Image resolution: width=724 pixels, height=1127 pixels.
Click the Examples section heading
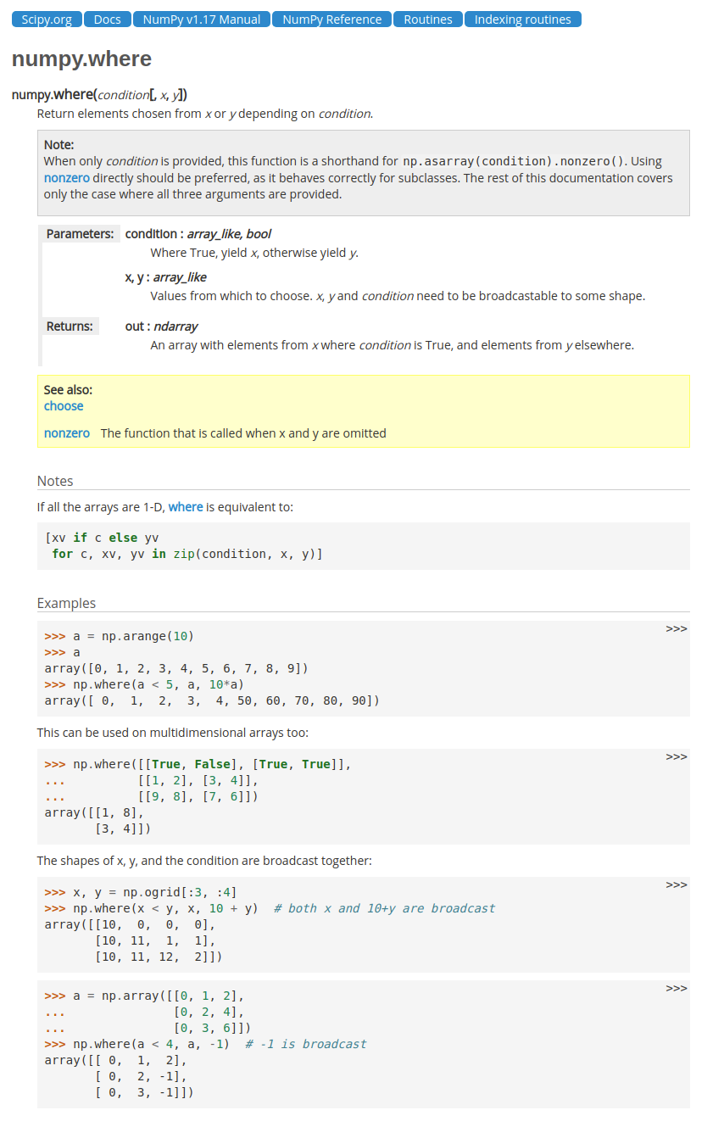click(x=66, y=603)
